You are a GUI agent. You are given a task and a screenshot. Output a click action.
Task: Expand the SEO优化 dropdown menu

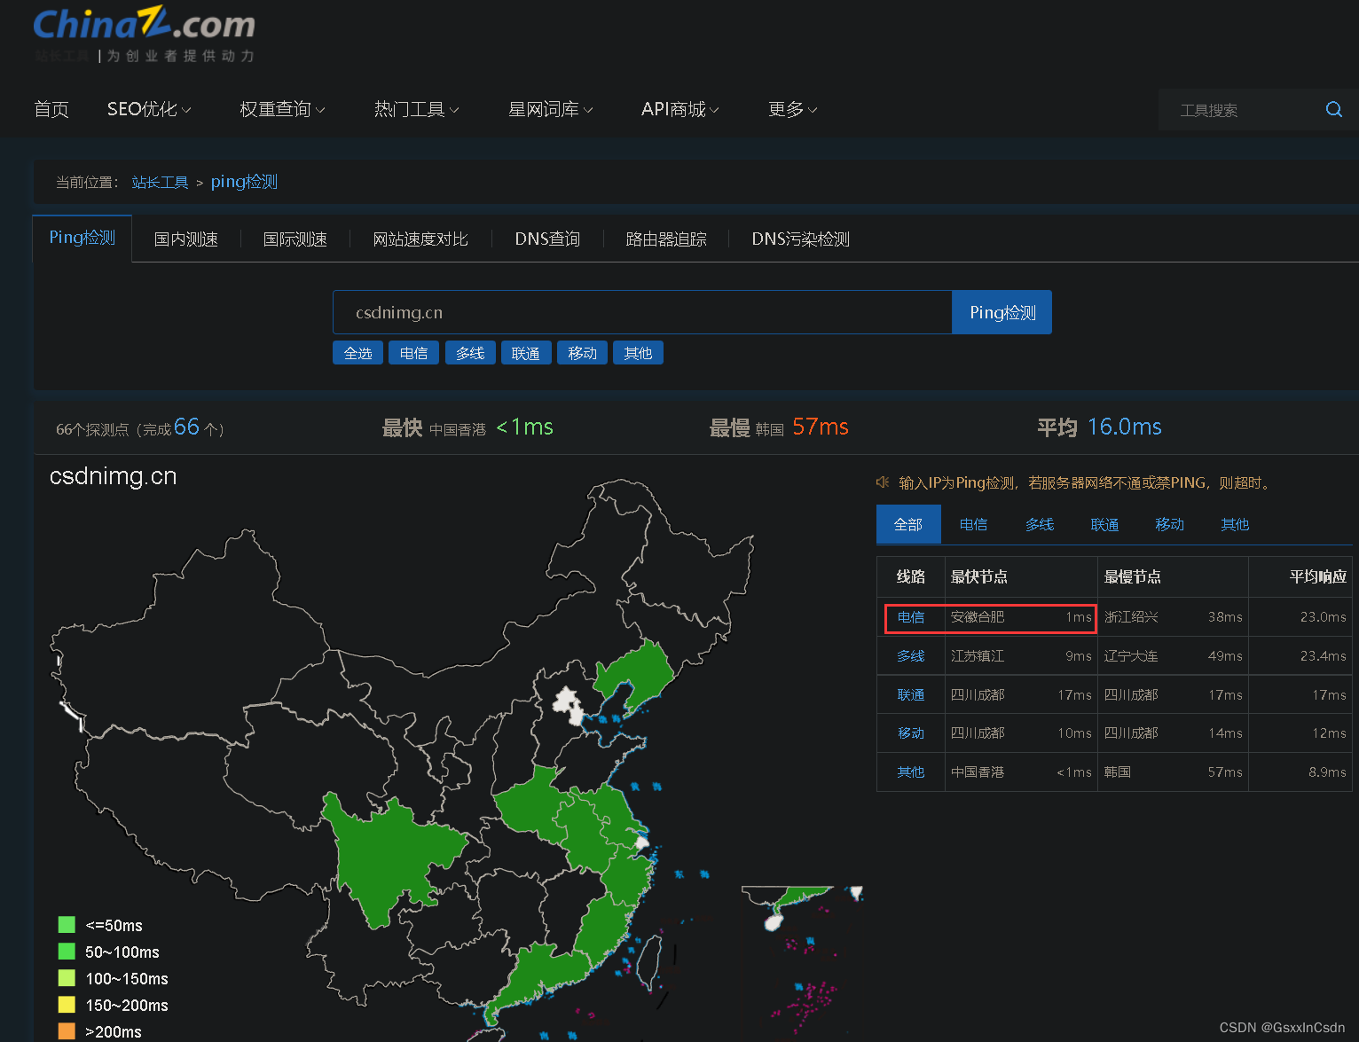[149, 109]
